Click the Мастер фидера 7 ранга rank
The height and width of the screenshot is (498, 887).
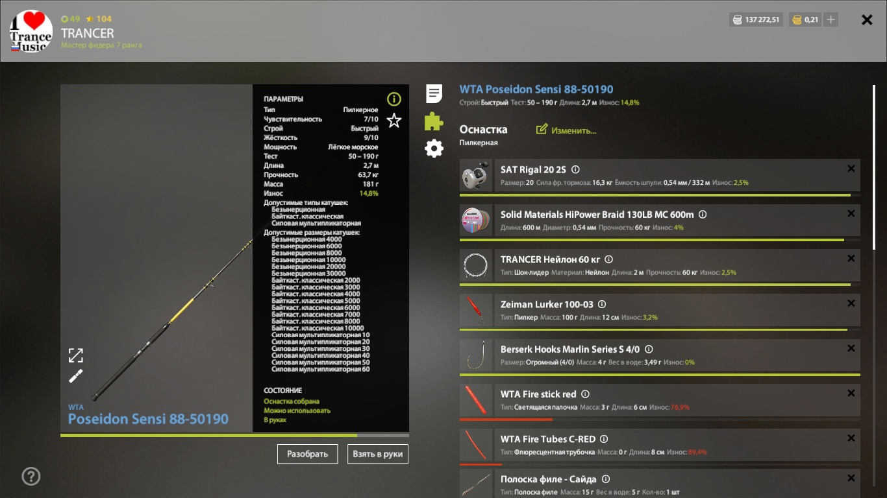click(x=101, y=45)
